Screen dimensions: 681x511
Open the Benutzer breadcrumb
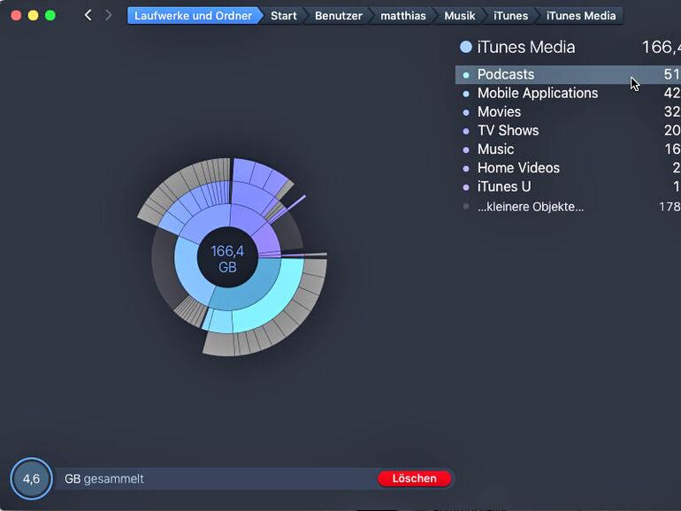(x=339, y=16)
